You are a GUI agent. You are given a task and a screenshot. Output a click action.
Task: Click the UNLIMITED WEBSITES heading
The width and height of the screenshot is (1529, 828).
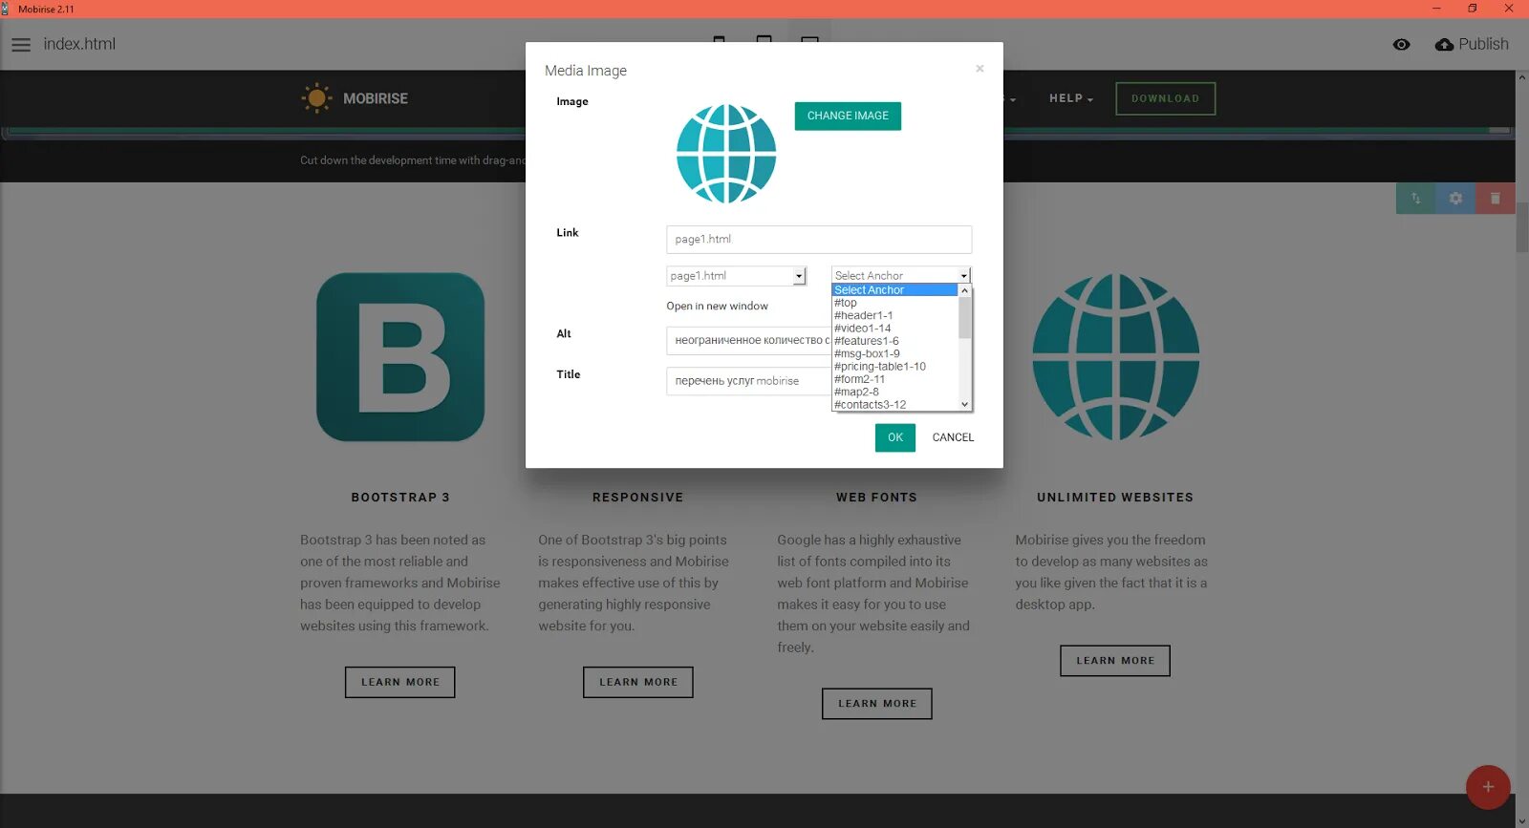pos(1115,498)
